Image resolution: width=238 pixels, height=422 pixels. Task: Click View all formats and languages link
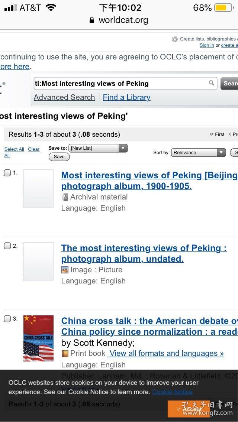166,353
